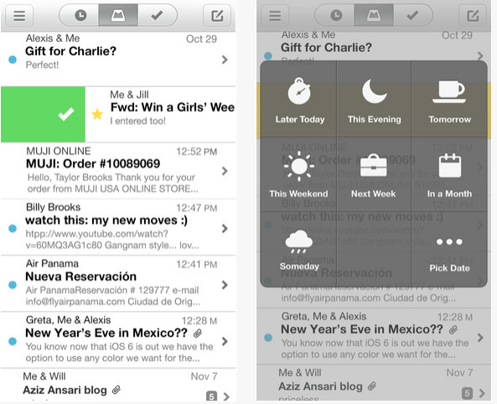Tap sender Greta, Me & Alexis in right screen
This screenshot has width=497, height=404.
coord(324,316)
